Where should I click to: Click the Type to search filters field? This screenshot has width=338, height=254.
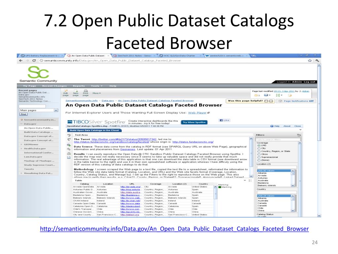point(278,140)
